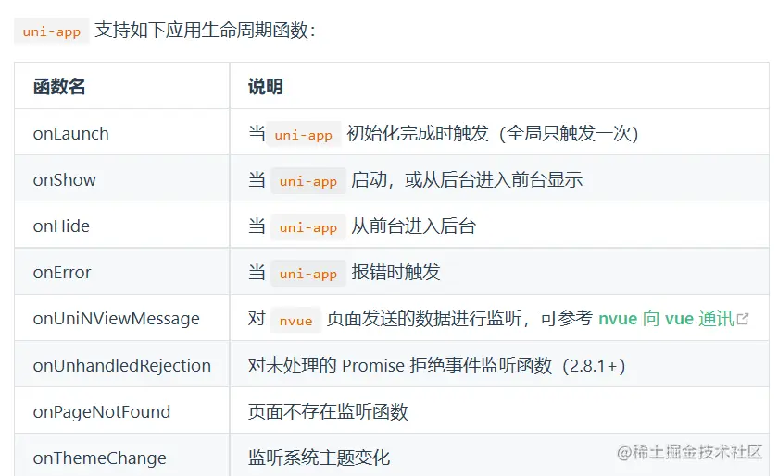Click the 页面不存在监听函数 description text

328,411
